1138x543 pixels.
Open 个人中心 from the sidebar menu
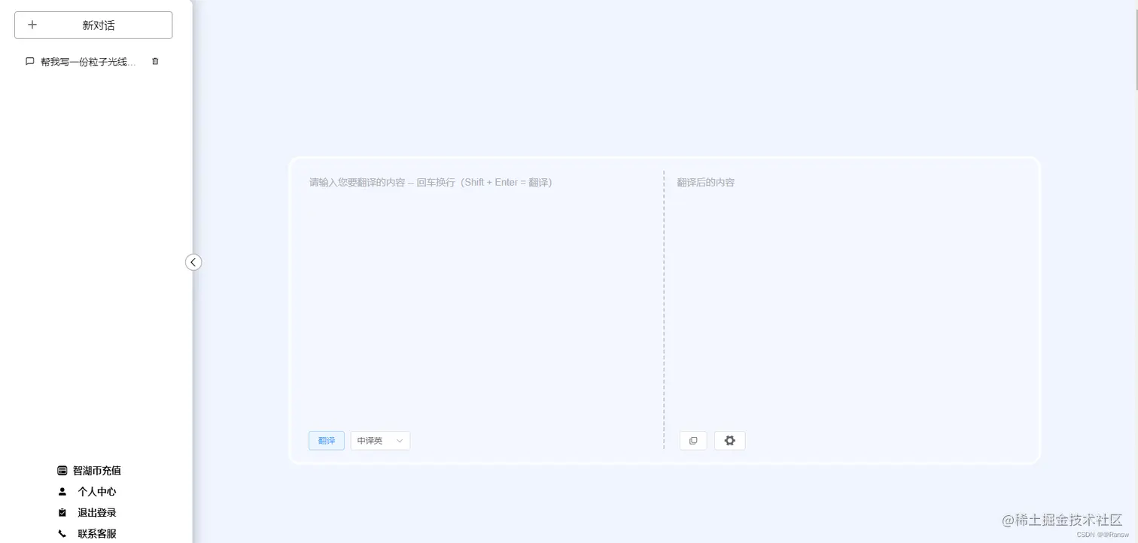pyautogui.click(x=96, y=491)
